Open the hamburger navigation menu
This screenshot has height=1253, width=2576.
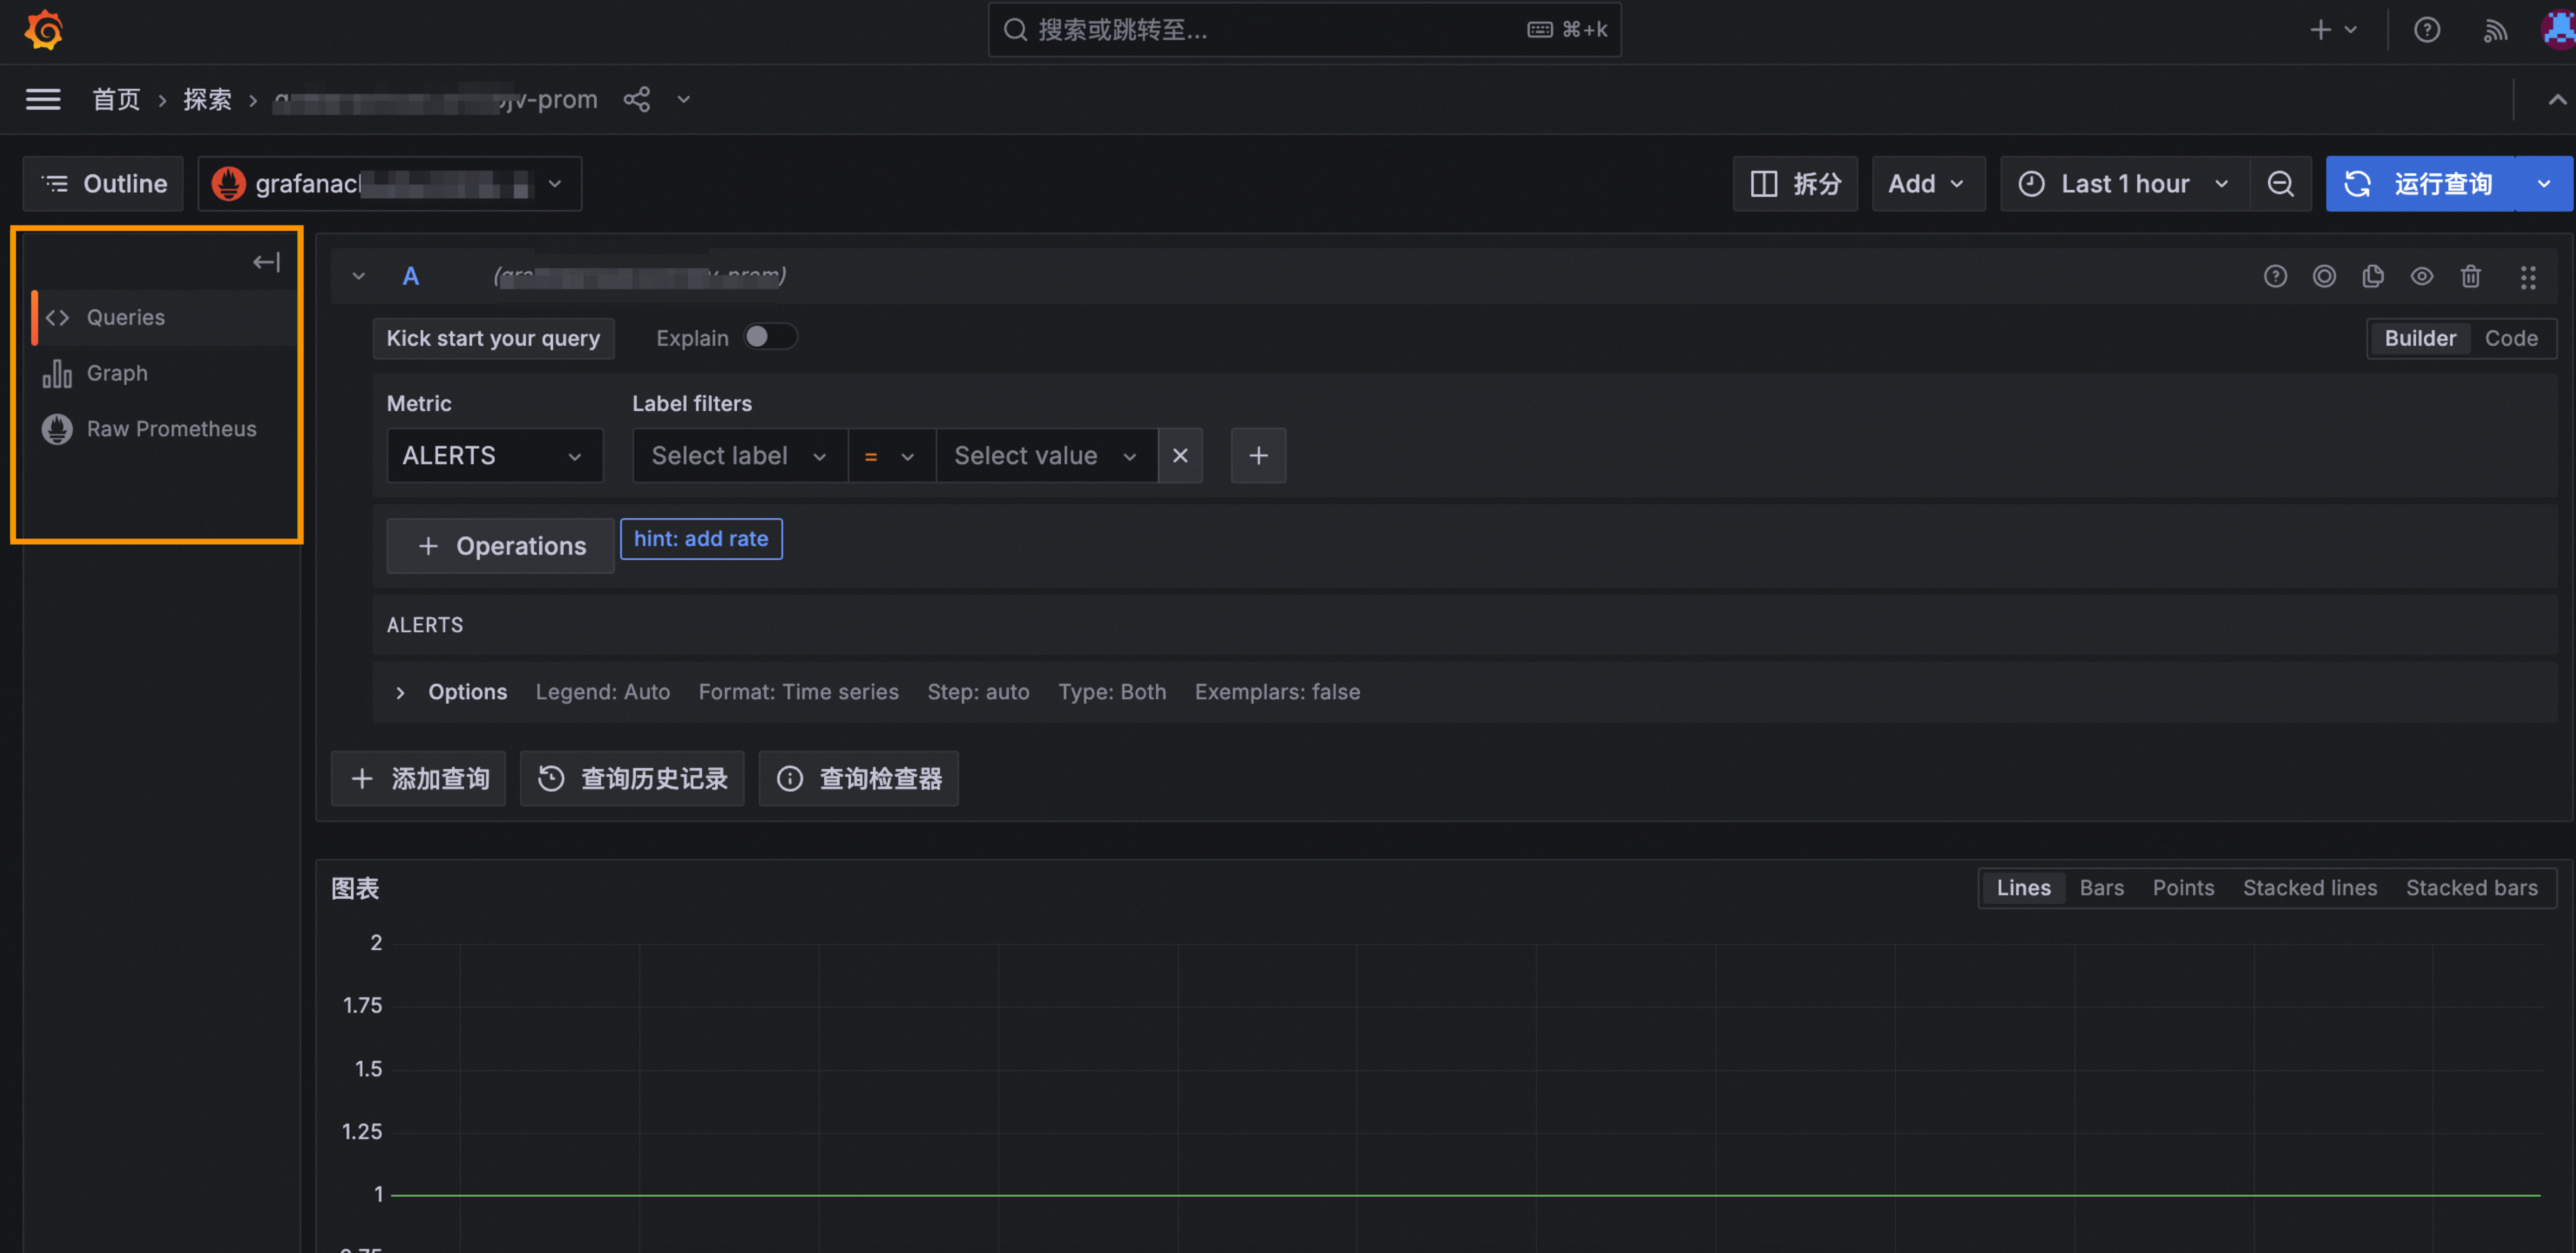[43, 99]
